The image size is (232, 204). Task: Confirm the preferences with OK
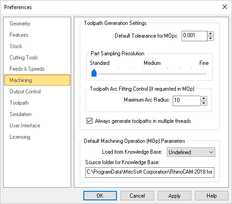(100, 196)
